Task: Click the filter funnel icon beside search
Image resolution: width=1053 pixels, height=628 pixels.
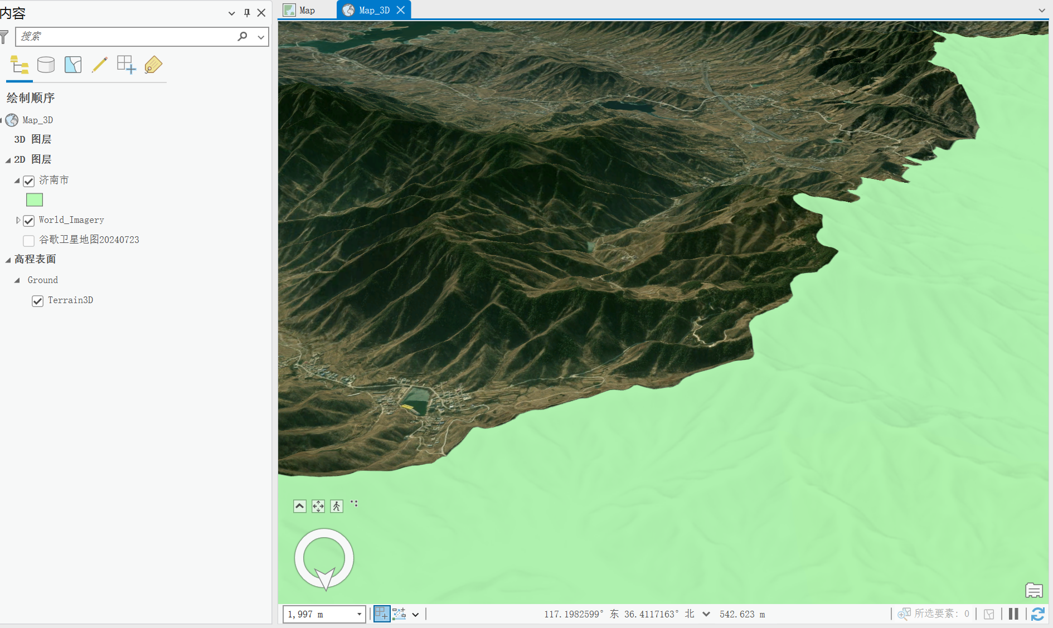Action: pyautogui.click(x=4, y=37)
